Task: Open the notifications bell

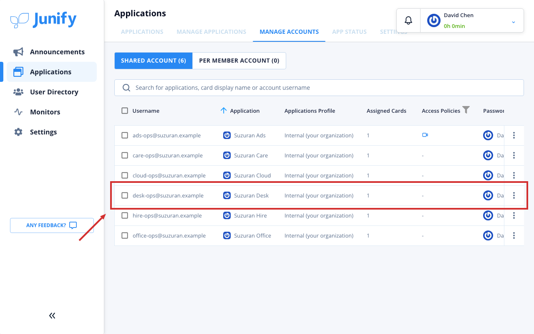Action: point(408,20)
